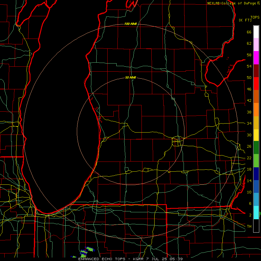Click the 62 legend value

(x=249, y=43)
